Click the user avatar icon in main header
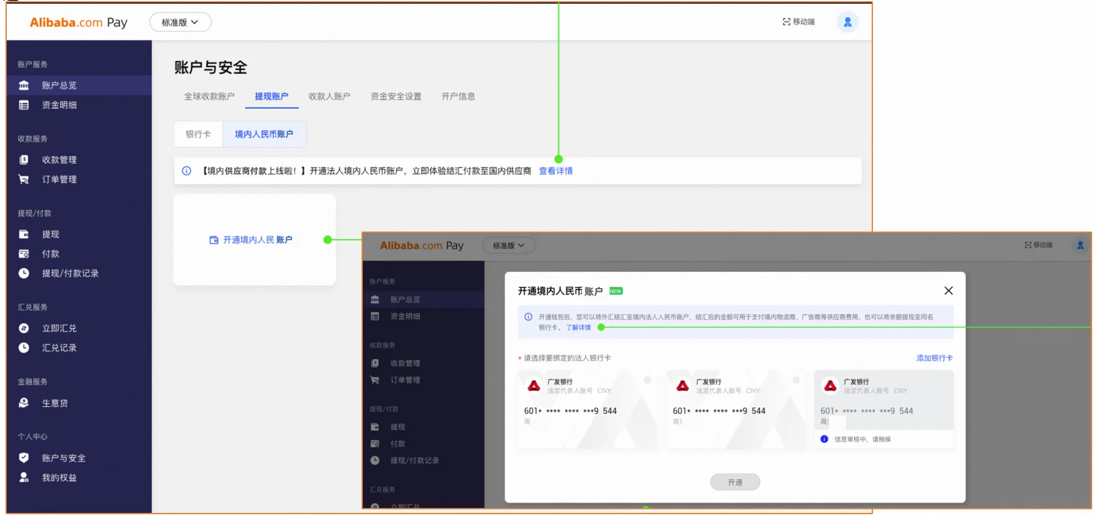This screenshot has width=1097, height=516. pyautogui.click(x=847, y=22)
